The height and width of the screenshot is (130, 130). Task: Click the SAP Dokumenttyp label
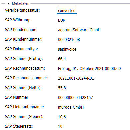(x=21, y=49)
